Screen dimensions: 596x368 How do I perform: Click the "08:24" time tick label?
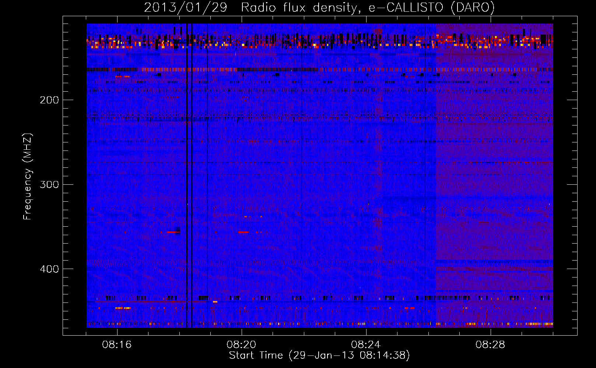coord(366,345)
